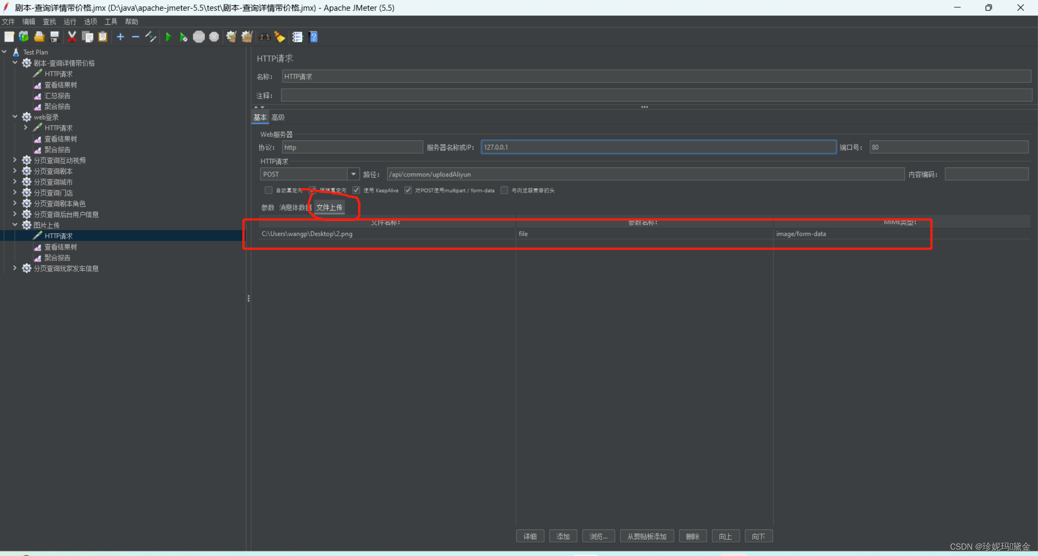Enable the 与浏览器兼容的头 checkbox
The width and height of the screenshot is (1038, 556).
(505, 190)
